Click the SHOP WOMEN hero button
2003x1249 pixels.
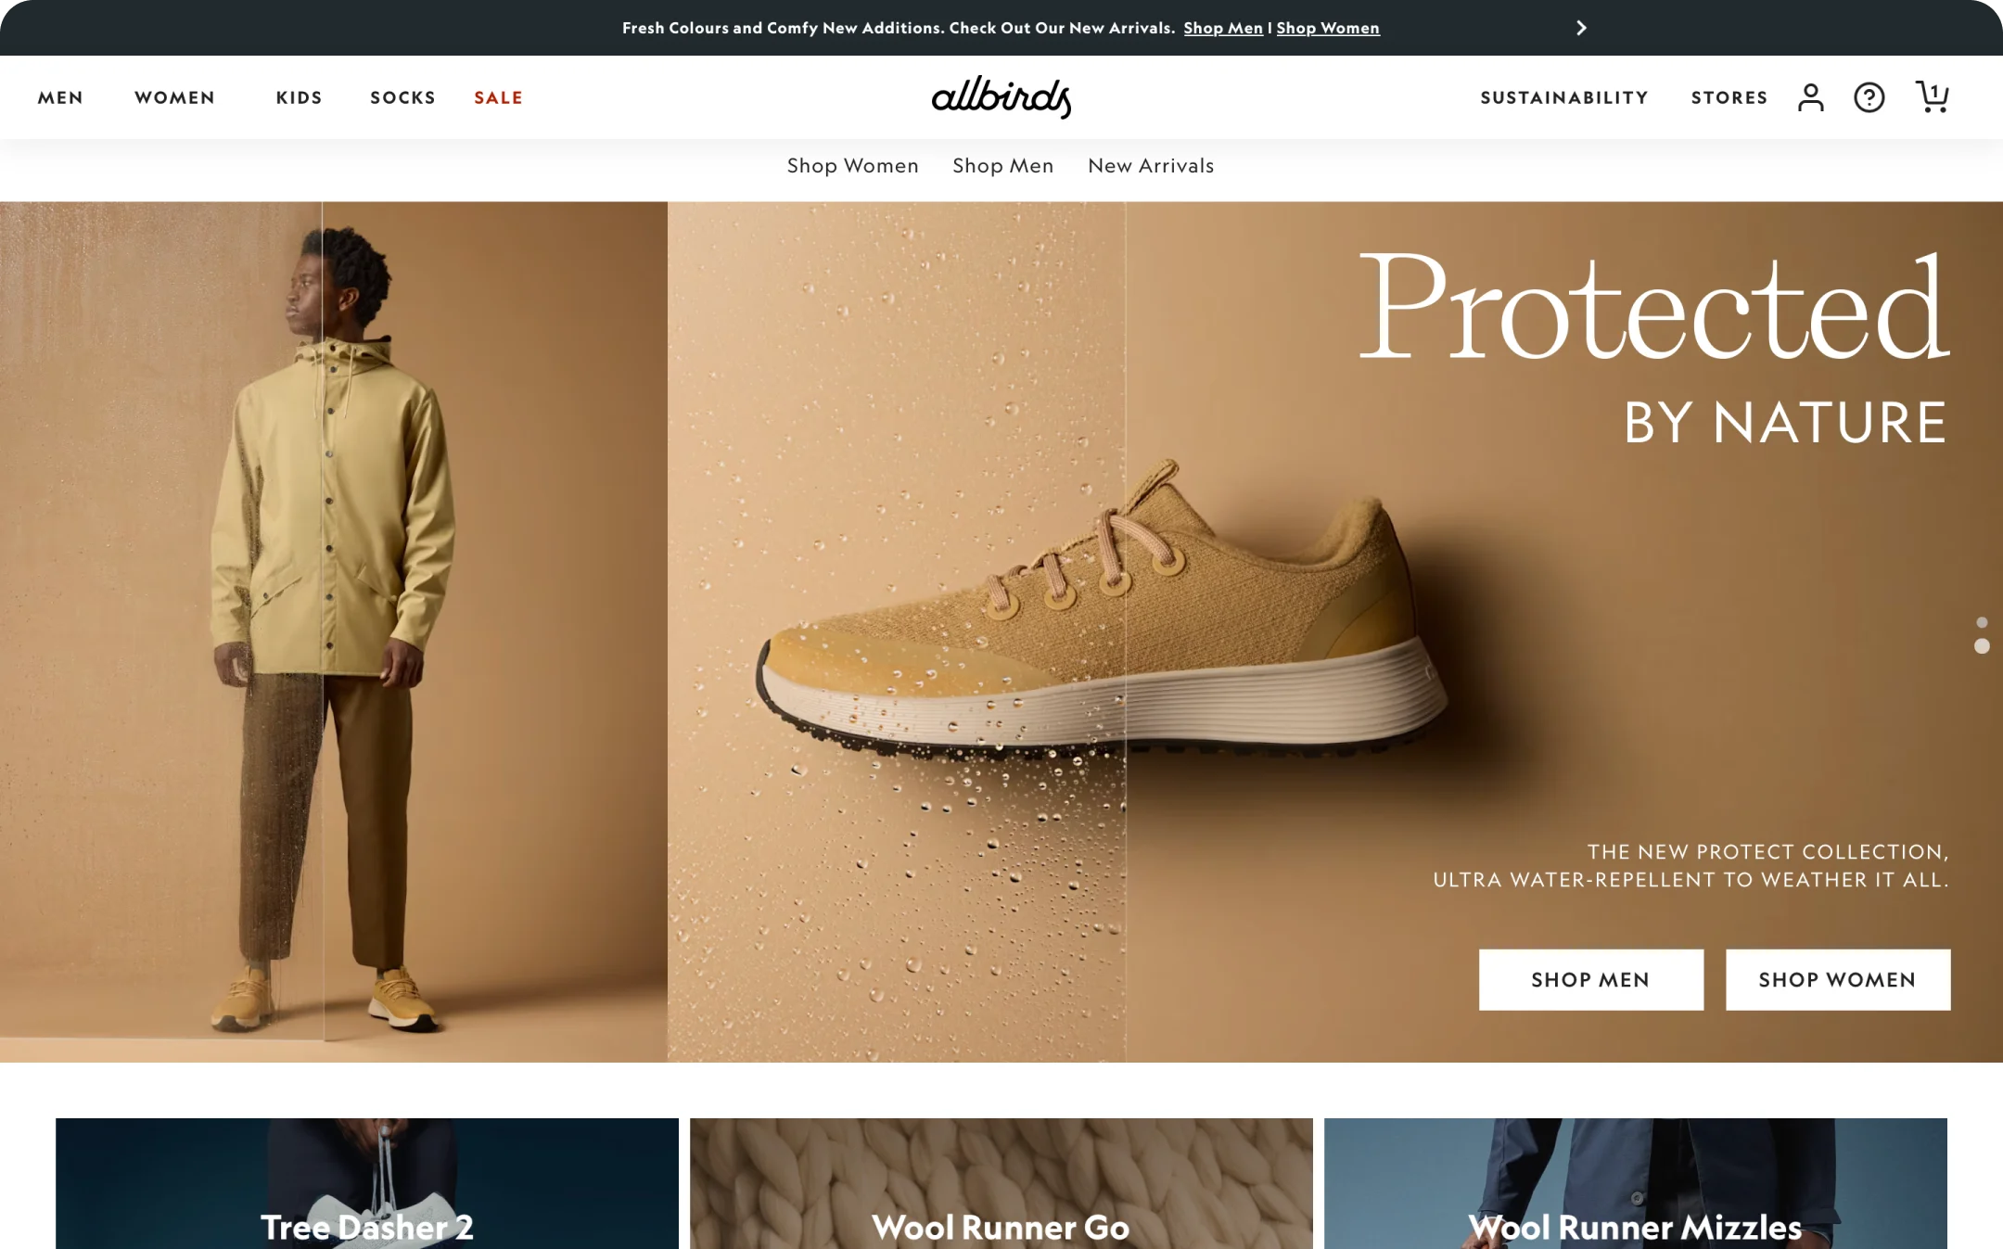click(x=1837, y=979)
